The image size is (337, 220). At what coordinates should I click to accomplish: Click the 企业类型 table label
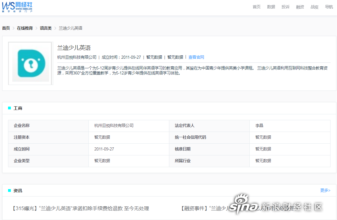[x=22, y=161]
